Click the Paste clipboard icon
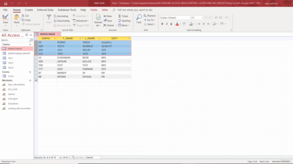This screenshot has height=164, width=293. (16, 18)
